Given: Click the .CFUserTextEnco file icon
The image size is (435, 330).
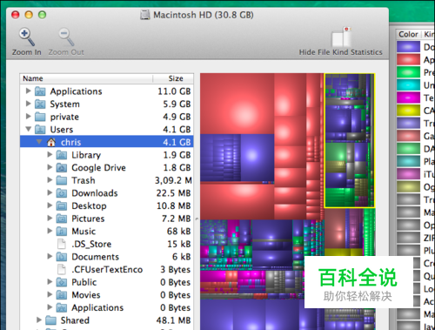Looking at the screenshot, I should pos(62,269).
